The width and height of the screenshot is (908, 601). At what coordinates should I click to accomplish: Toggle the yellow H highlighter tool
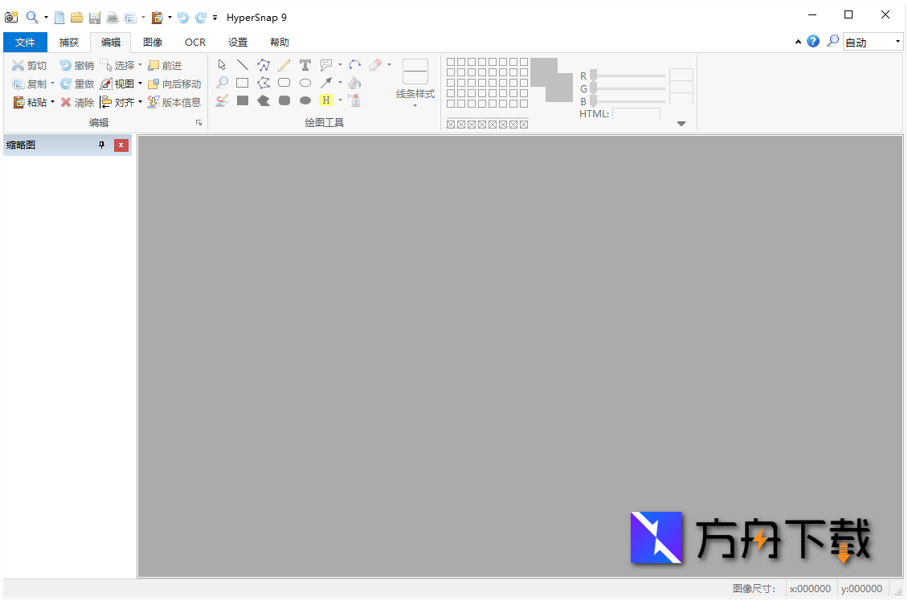[326, 100]
